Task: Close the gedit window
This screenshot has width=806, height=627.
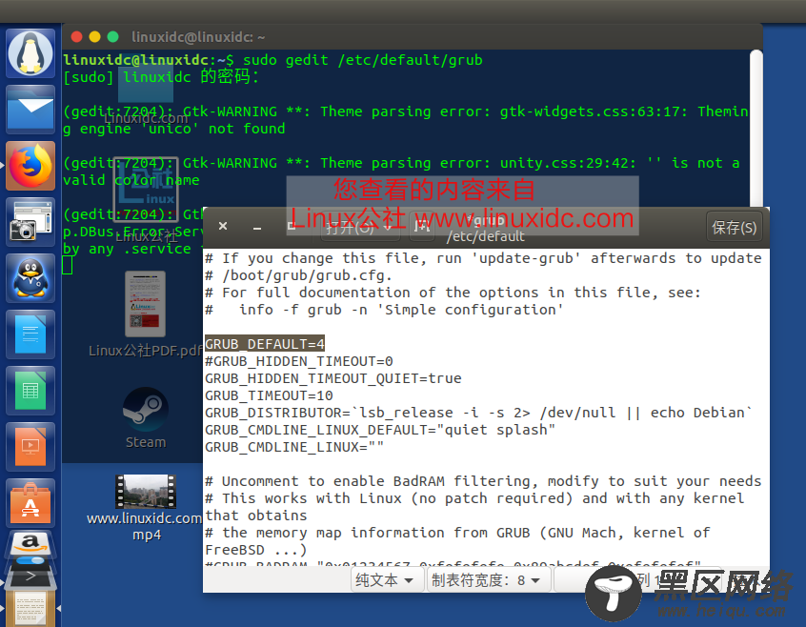Action: (x=223, y=226)
